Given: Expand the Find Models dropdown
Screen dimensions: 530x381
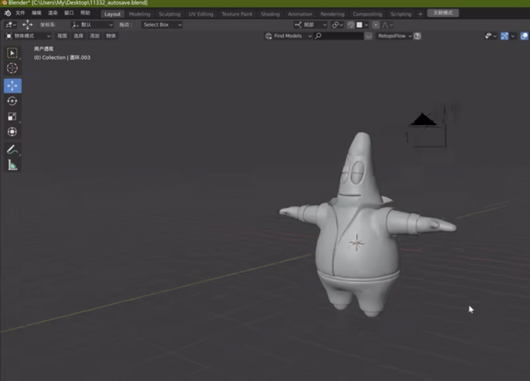Looking at the screenshot, I should pos(288,36).
